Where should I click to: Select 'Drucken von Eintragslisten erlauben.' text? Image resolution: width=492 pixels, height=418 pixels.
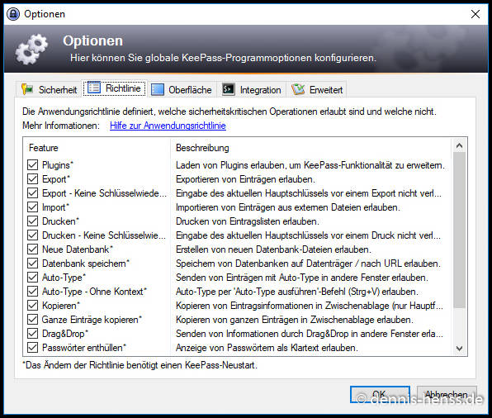248,221
